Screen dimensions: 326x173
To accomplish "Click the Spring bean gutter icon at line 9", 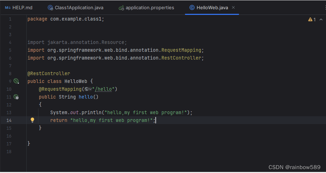I will pos(16,81).
